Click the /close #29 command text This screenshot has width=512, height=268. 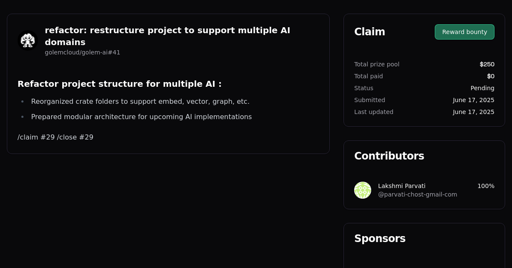pyautogui.click(x=75, y=137)
